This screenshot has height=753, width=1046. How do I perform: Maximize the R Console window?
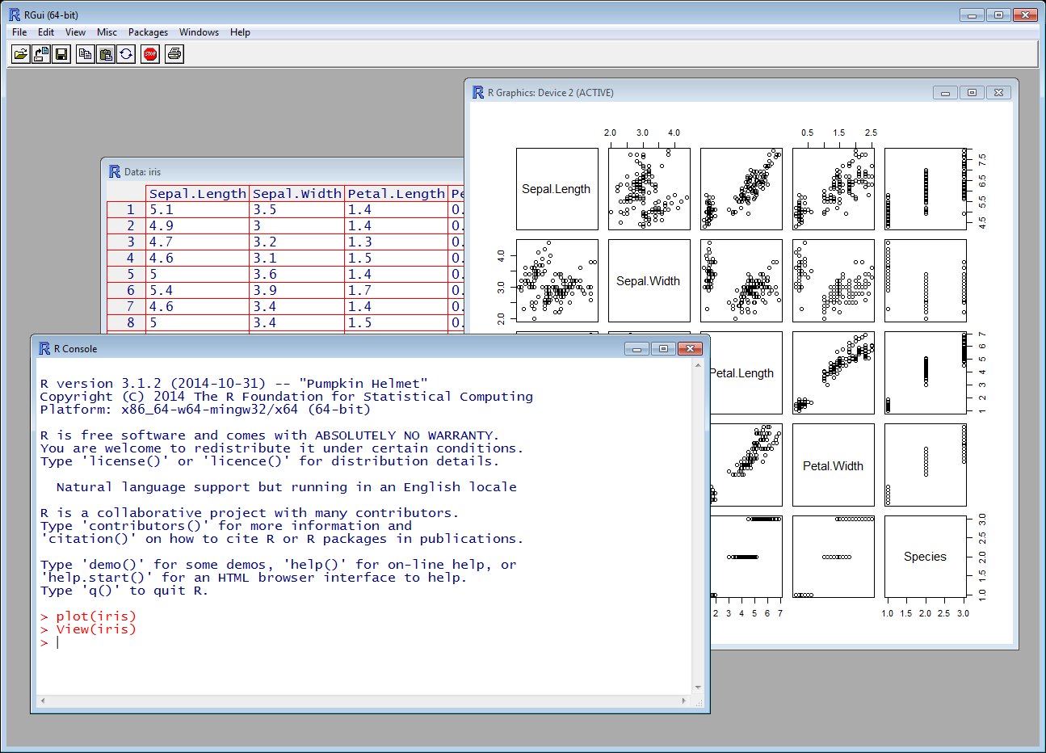coord(663,349)
